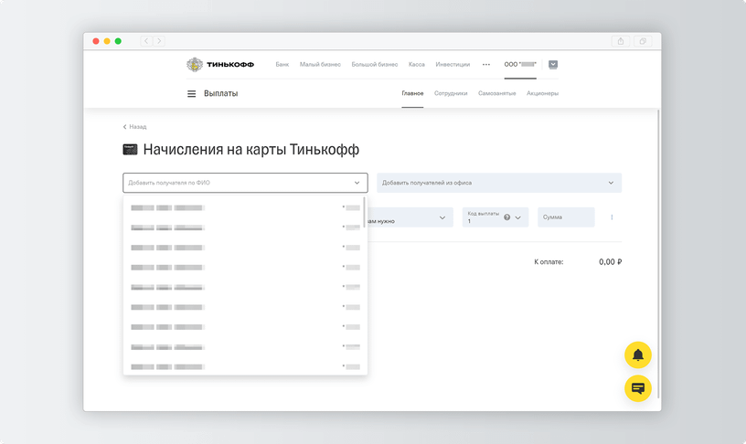Screen dimensions: 746x444
Task: Click the Назад back link
Action: coord(134,127)
